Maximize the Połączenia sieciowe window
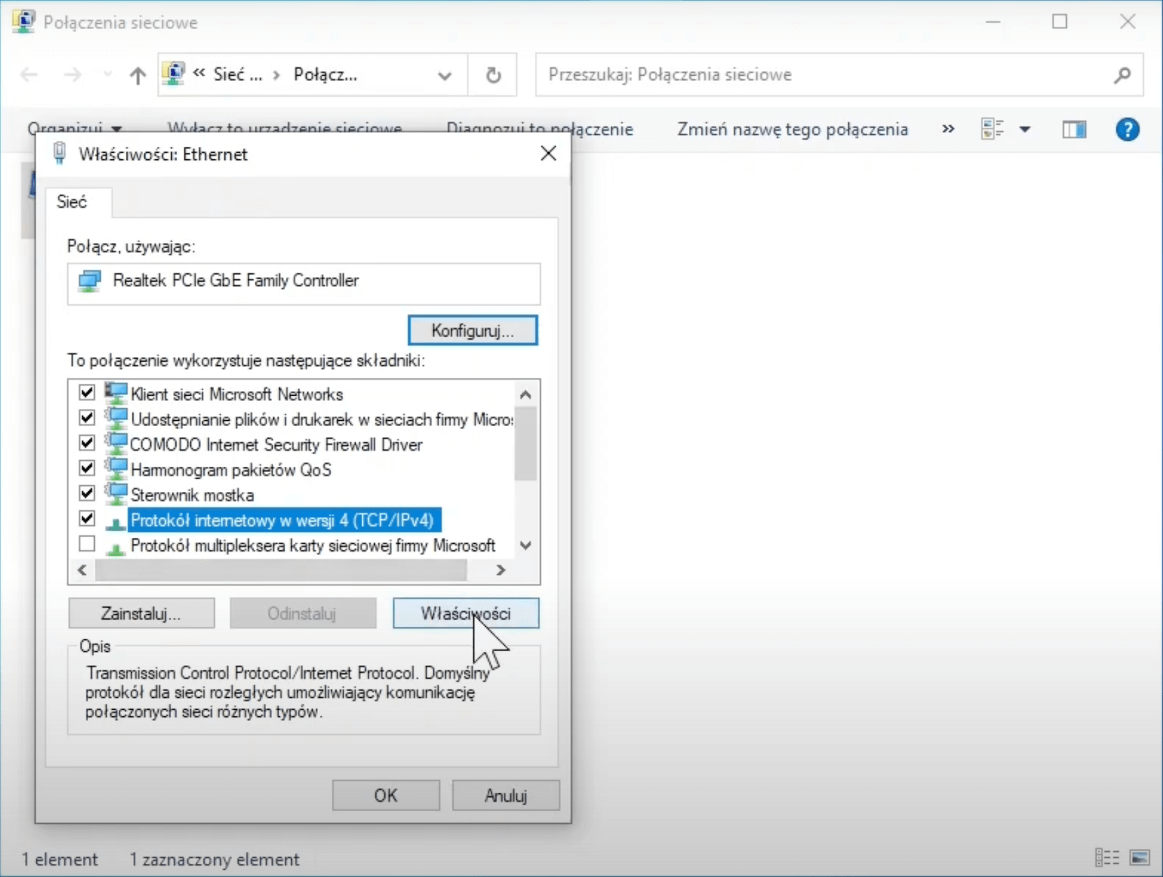 (x=1060, y=22)
